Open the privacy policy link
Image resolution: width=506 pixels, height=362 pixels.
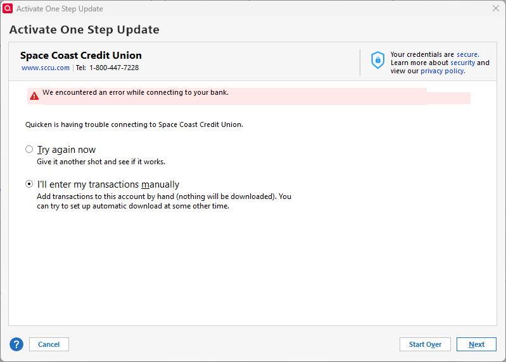[443, 71]
